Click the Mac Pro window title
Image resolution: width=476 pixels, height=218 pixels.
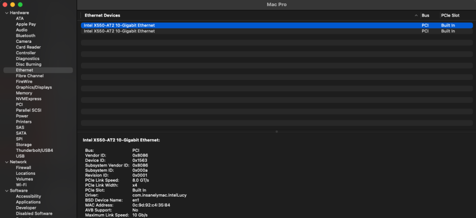click(x=277, y=5)
